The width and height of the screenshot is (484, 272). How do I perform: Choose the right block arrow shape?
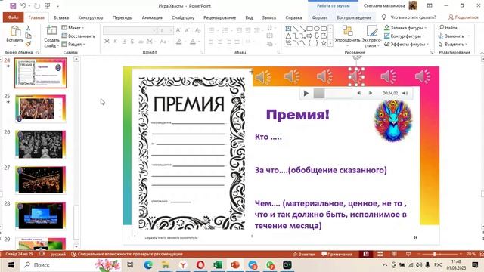[x=309, y=36]
